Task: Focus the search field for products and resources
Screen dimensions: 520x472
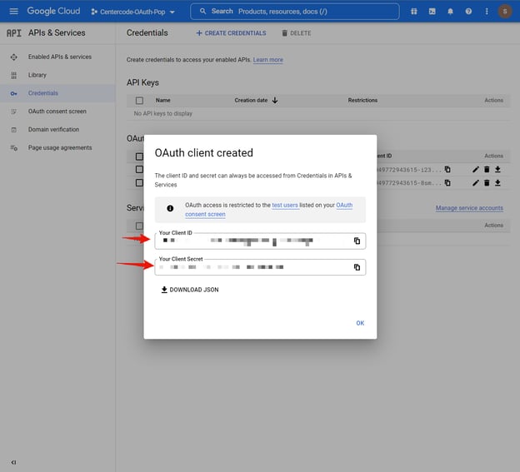Action: pos(300,12)
